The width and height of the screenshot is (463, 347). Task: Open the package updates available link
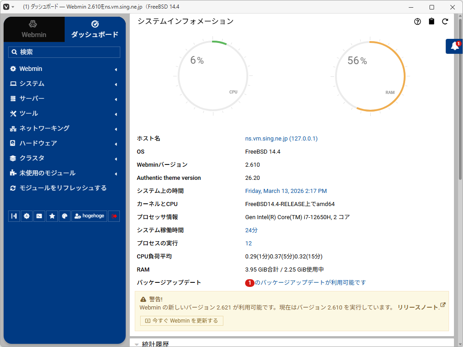point(310,283)
